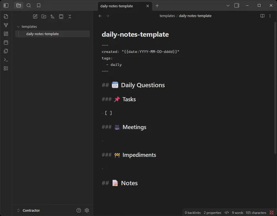Click daily-notes-template in the breadcrumb
This screenshot has height=216, width=277.
(195, 16)
